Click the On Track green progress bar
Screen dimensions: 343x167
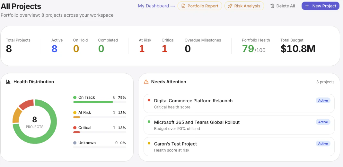point(93,102)
